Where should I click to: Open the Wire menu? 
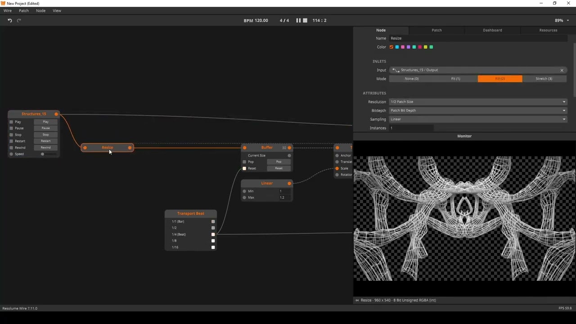click(x=8, y=10)
